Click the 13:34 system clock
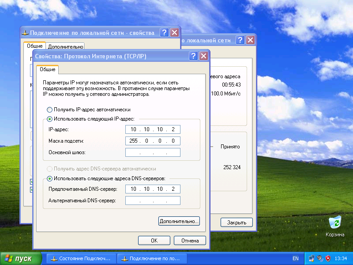353x265 pixels. coord(341,258)
